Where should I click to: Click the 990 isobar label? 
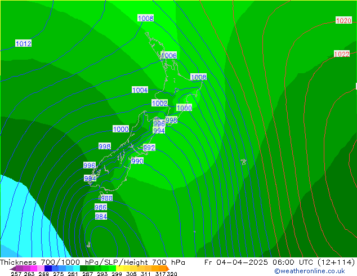coord(137,161)
